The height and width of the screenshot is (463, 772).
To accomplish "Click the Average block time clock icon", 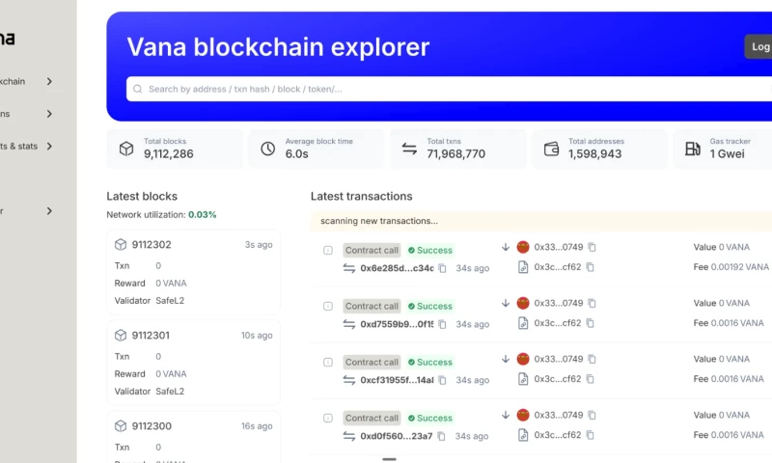I will pos(268,149).
